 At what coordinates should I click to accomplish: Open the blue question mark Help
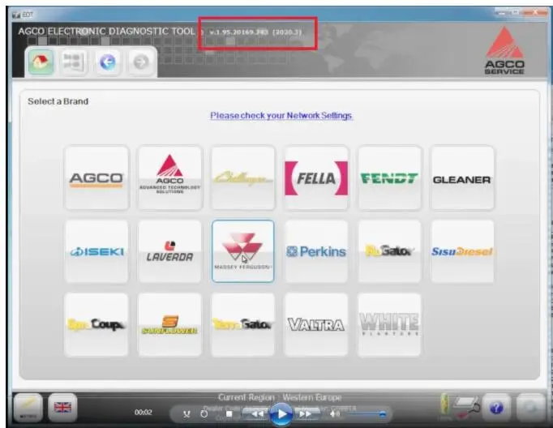(x=496, y=408)
